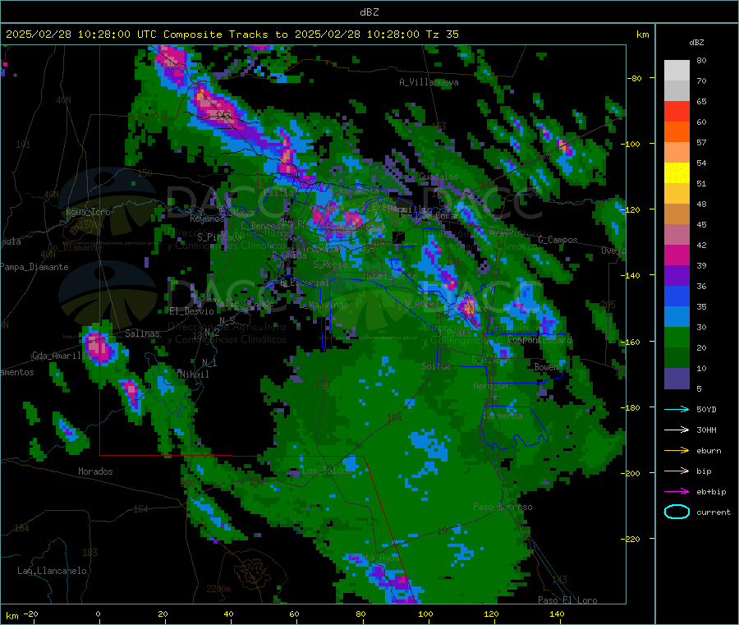Screen dimensions: 739x625
Task: Click the white 30HM arrow symbol
Action: pyautogui.click(x=677, y=430)
